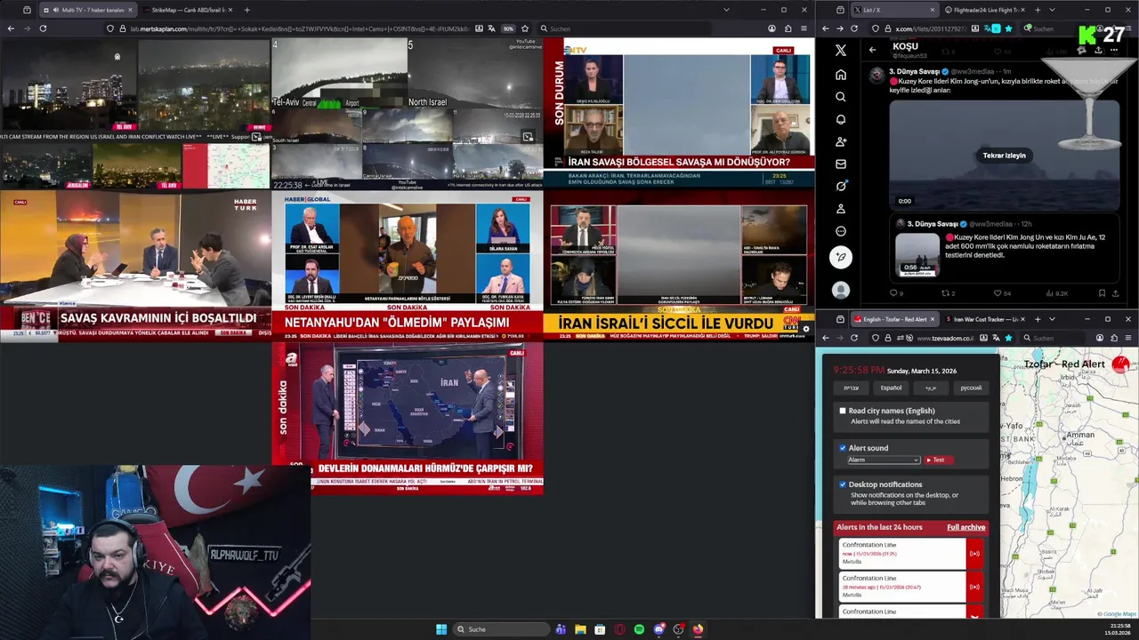The width and height of the screenshot is (1139, 640).
Task: Switch to the Flightradar24 browser tab
Action: [x=986, y=10]
